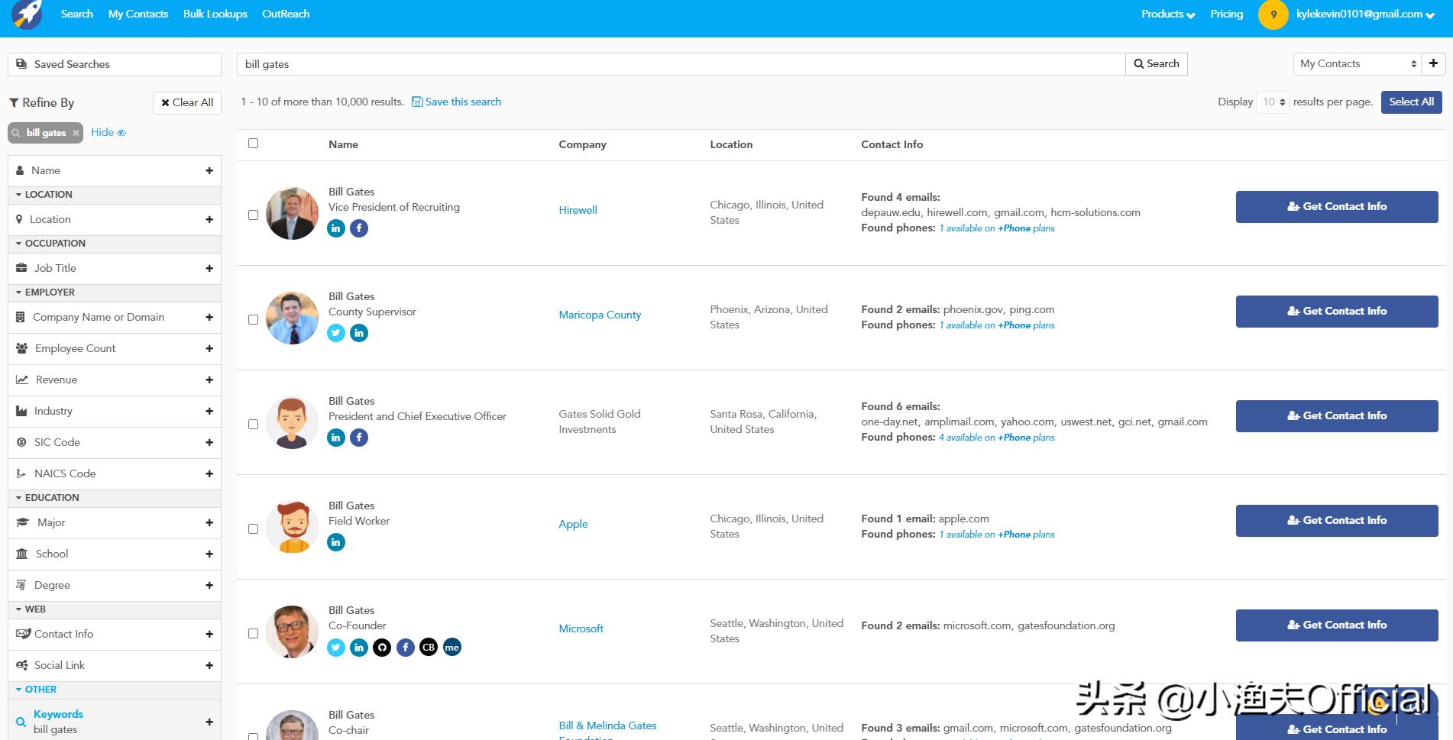This screenshot has width=1453, height=740.
Task: Click the notification count badge
Action: tap(1273, 15)
